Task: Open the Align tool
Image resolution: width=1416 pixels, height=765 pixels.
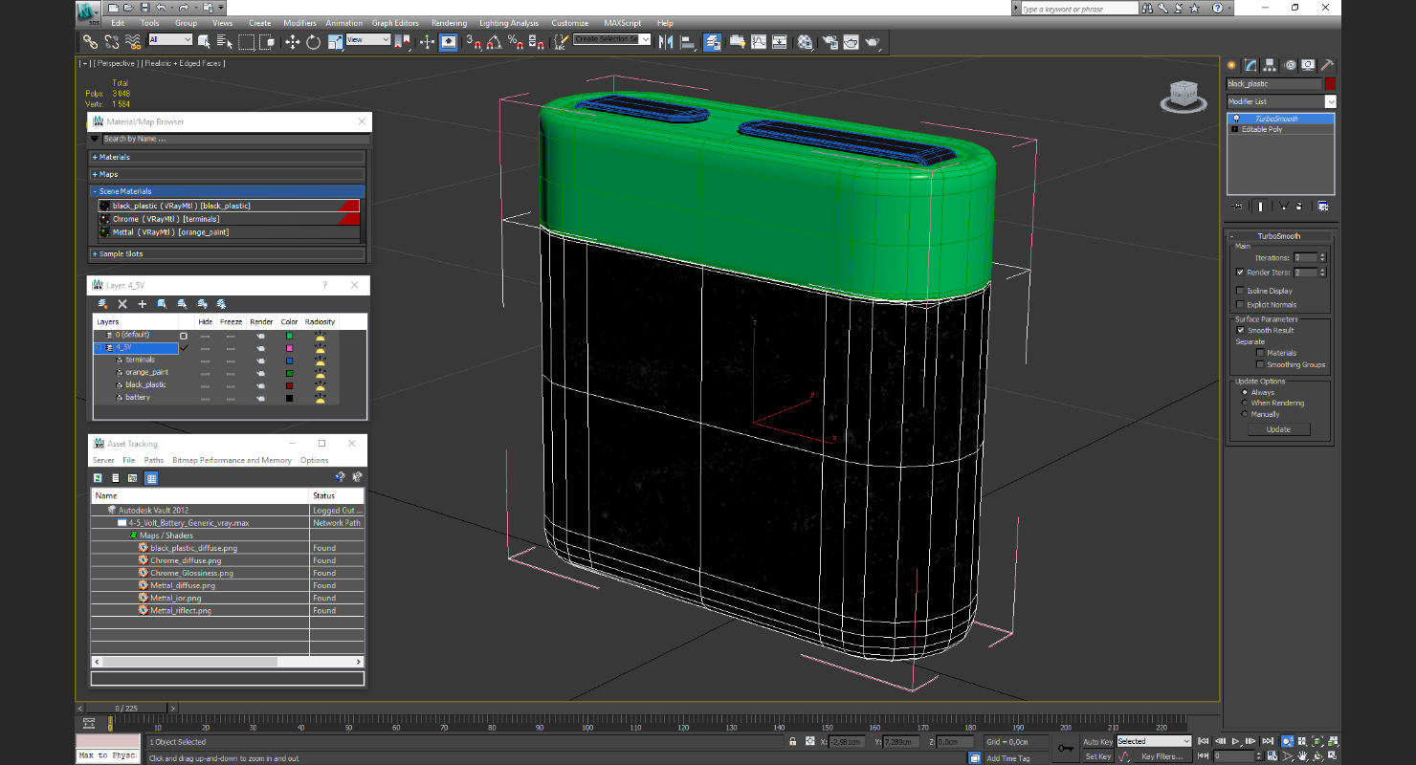Action: (688, 41)
